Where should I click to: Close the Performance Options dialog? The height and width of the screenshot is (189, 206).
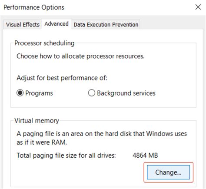[198, 7]
